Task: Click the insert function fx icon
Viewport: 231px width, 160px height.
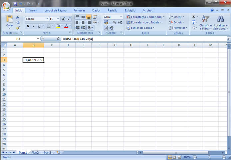Action: click(x=58, y=39)
